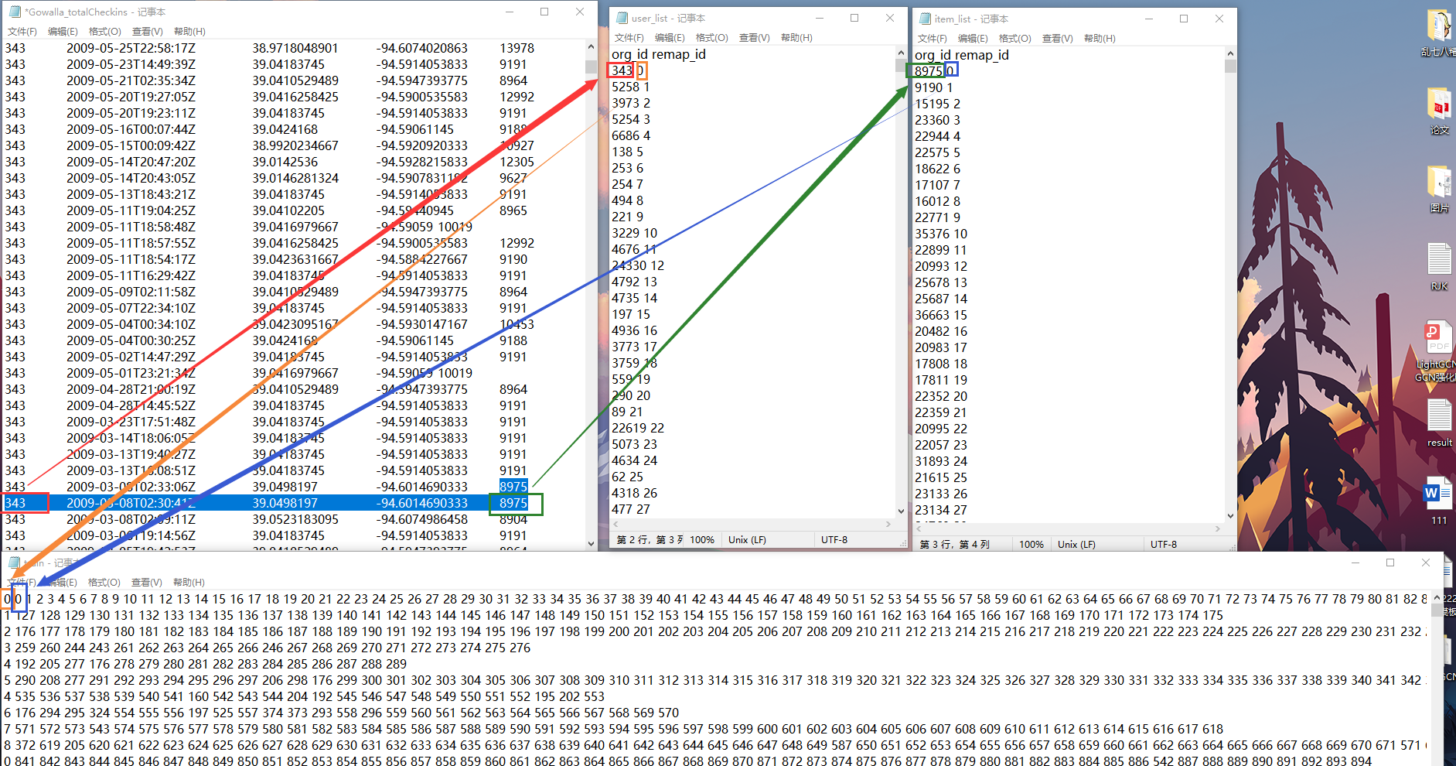Image resolution: width=1456 pixels, height=766 pixels.
Task: Maximize the user_list Notepad window
Action: (x=854, y=18)
